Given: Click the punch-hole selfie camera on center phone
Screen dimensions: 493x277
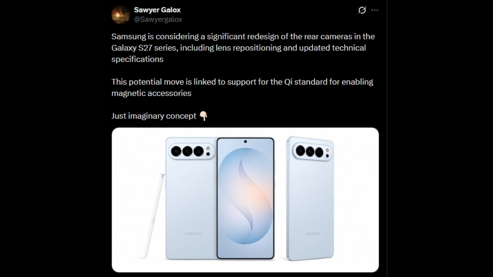Looking at the screenshot, I should point(245,142).
